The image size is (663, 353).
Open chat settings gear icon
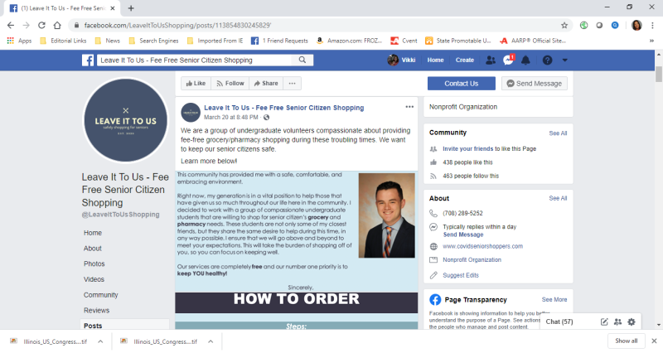coord(632,322)
